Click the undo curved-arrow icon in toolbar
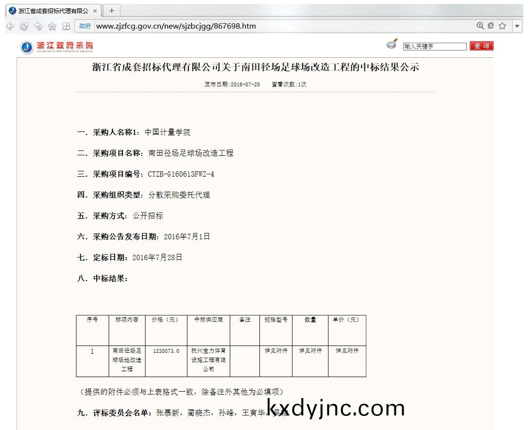531x430 pixels. pos(38,26)
